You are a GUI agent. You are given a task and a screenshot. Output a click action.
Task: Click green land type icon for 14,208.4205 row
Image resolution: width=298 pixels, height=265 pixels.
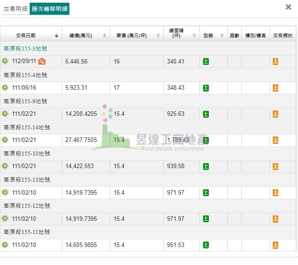206,114
